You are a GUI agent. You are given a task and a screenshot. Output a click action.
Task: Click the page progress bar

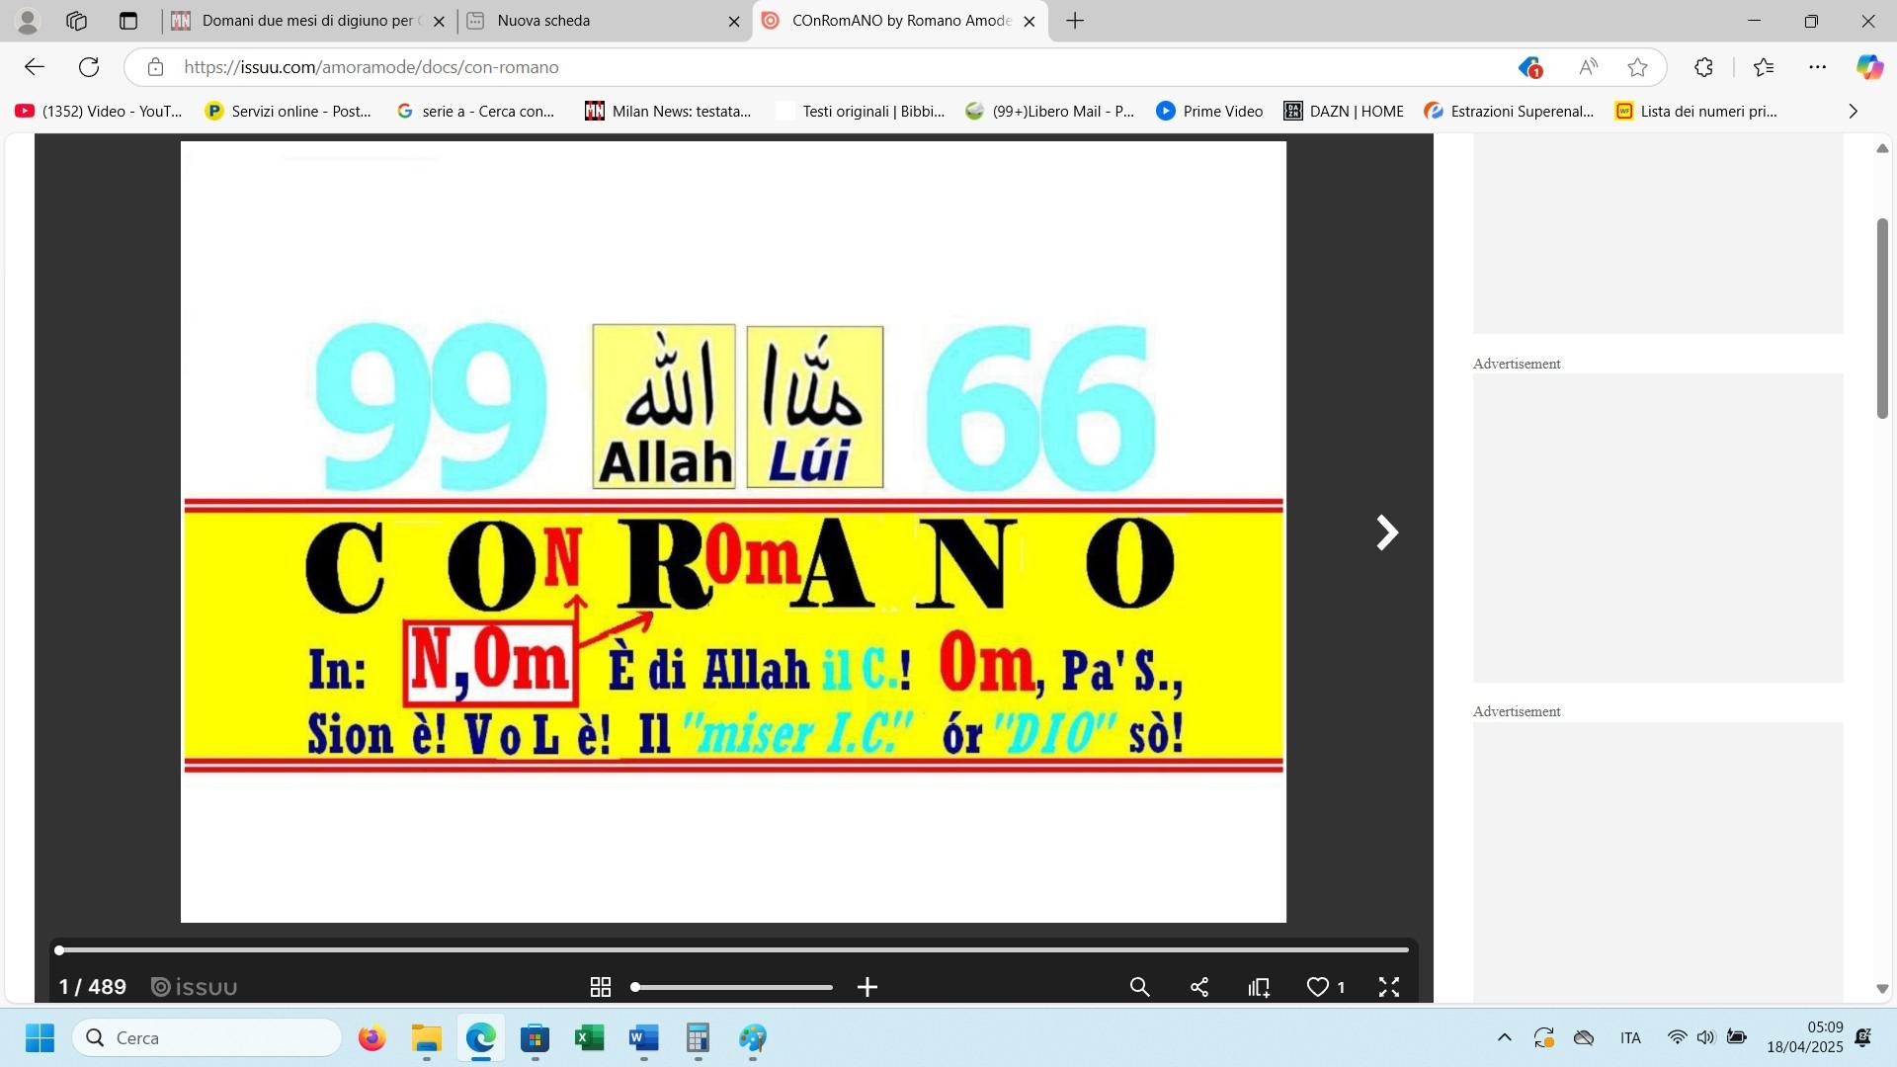(733, 949)
